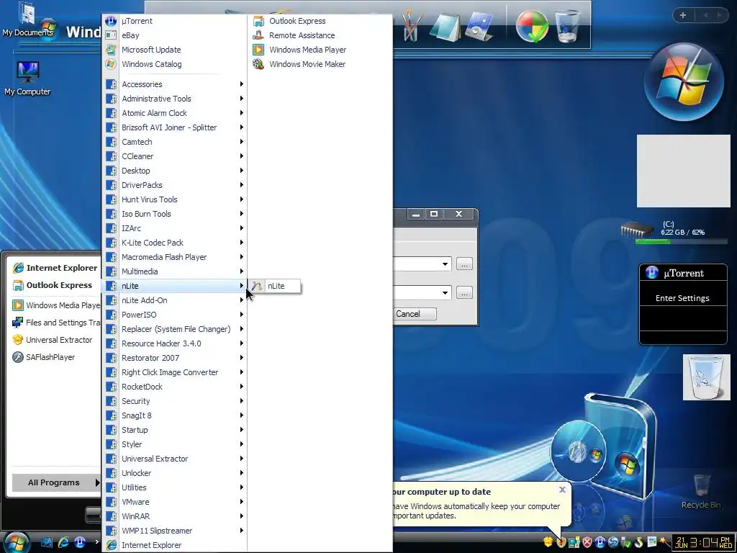737x553 pixels.
Task: Expand the CCleaner folder
Action: point(174,156)
